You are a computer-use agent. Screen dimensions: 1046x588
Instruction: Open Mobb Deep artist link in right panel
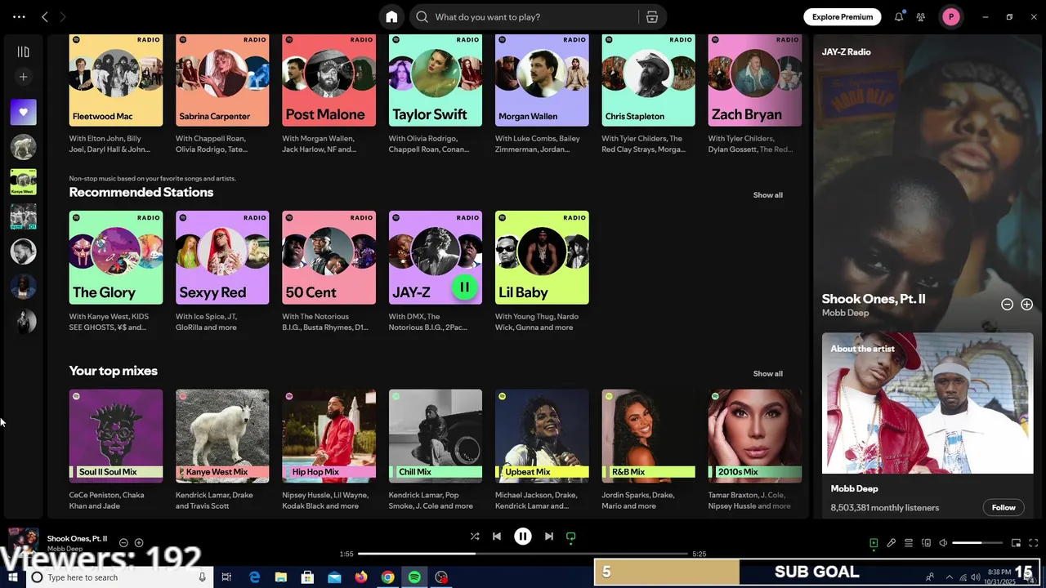pyautogui.click(x=846, y=313)
